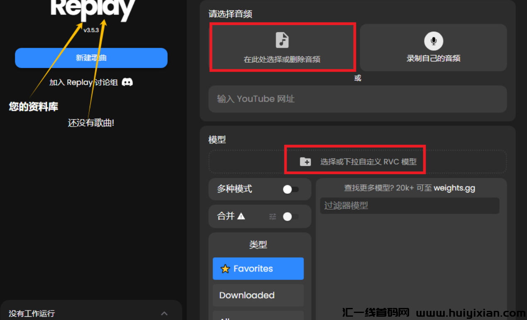Expand the 没有工作运行 jobs panel chevron
The image size is (527, 320).
click(164, 313)
